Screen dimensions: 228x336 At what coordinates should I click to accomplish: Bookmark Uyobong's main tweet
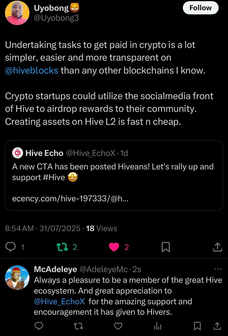coord(166,247)
